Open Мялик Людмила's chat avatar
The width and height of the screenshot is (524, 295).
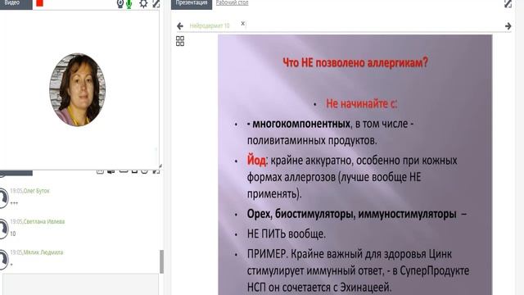[3, 260]
